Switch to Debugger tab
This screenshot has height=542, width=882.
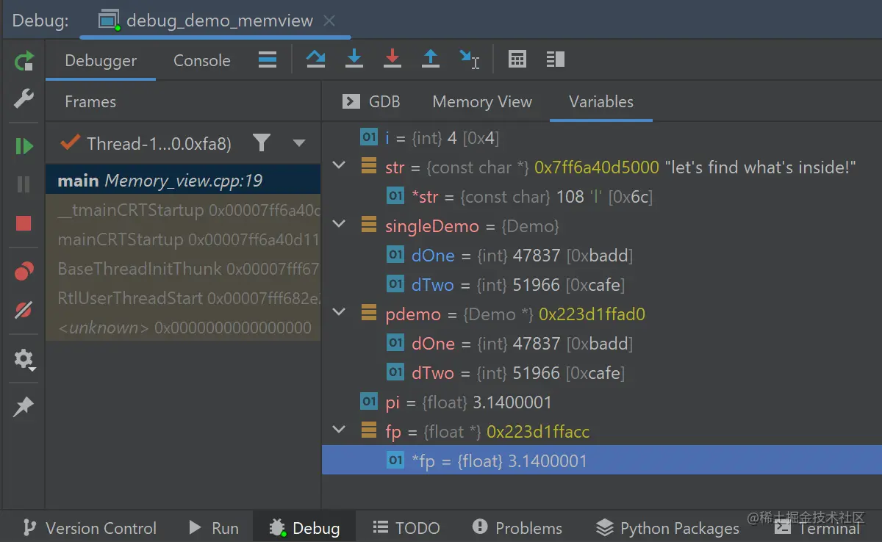(x=101, y=61)
